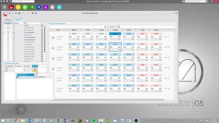Open the Windows Start menu
The height and width of the screenshot is (123, 219).
tap(3, 121)
